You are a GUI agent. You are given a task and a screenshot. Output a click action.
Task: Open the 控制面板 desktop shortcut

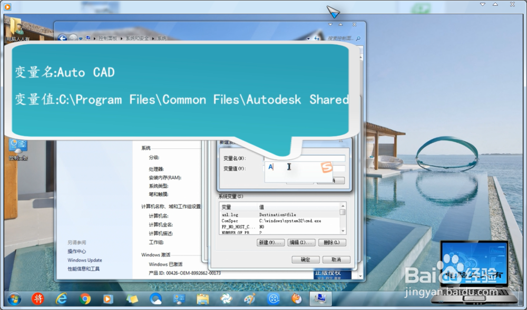pyautogui.click(x=18, y=149)
